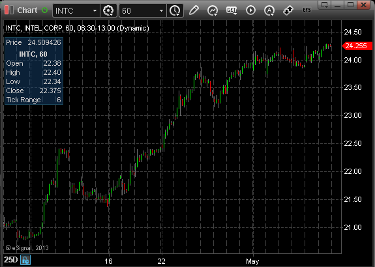Open the time template clock icon
This screenshot has width=375, height=267.
(x=175, y=10)
